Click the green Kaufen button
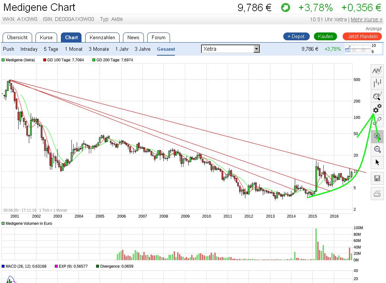Image resolution: width=386 pixels, height=283 pixels. coord(325,36)
